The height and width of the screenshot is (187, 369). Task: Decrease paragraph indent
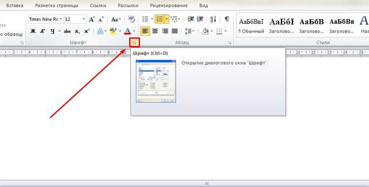(x=190, y=19)
